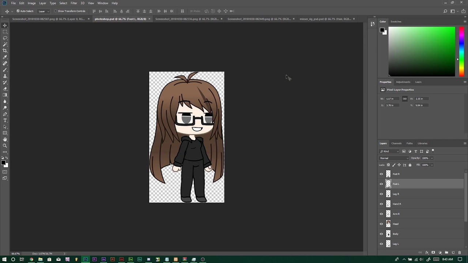Hide the Hand R layer

[381, 204]
